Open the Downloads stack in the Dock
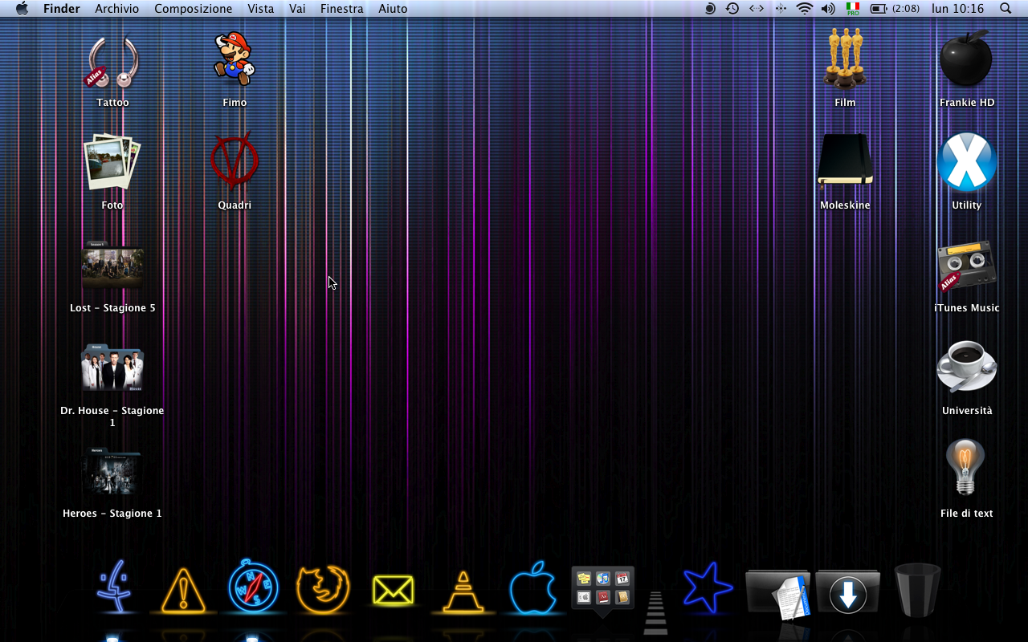1028x642 pixels. tap(848, 592)
